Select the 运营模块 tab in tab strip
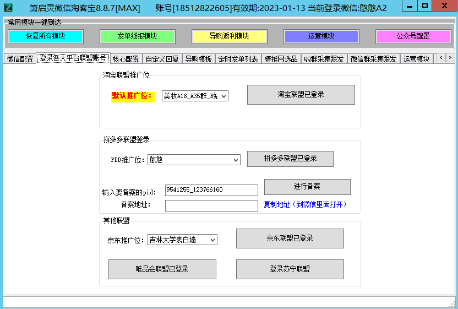458x309 pixels. point(416,59)
